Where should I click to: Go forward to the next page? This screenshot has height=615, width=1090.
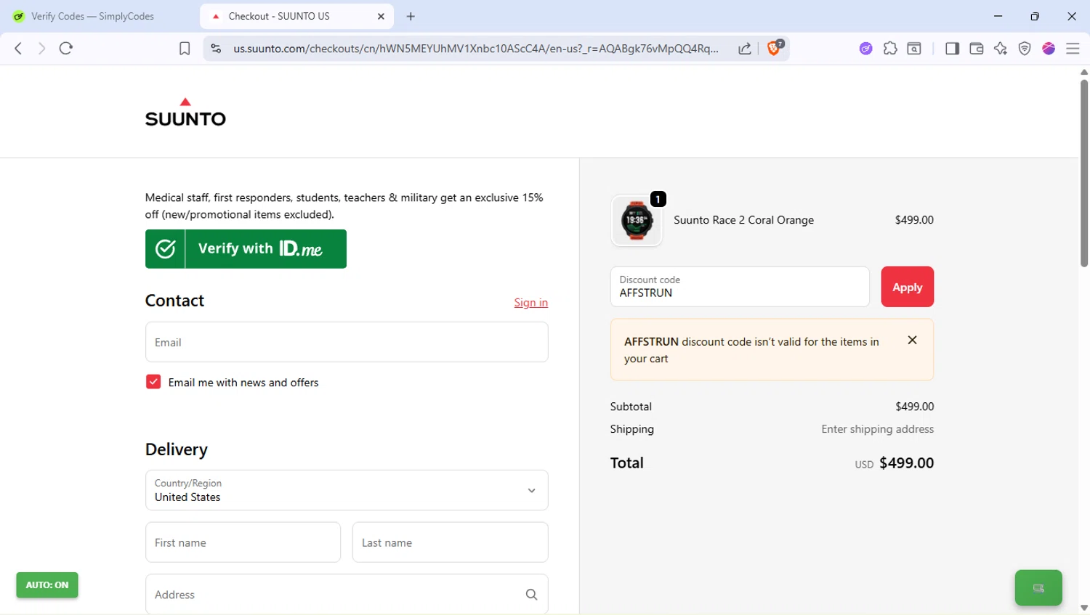[x=41, y=49]
